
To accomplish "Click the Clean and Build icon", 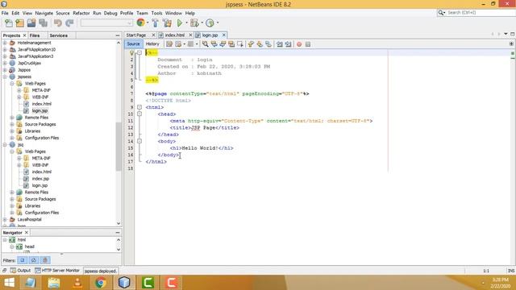I will point(167,23).
